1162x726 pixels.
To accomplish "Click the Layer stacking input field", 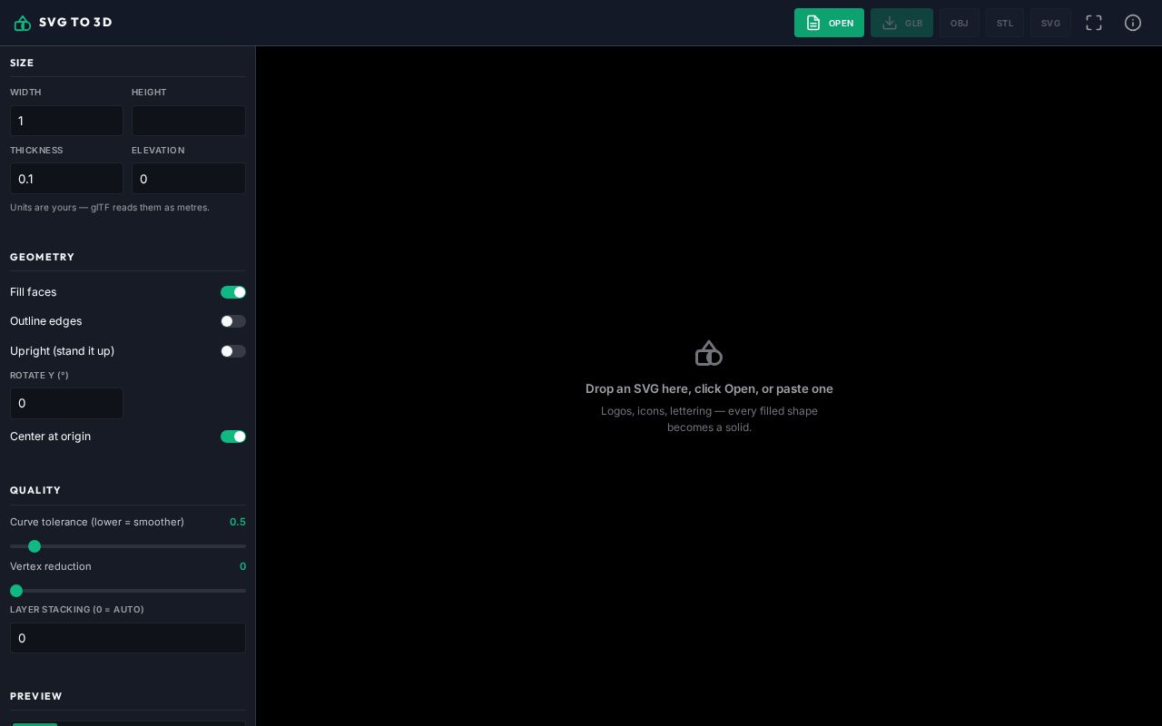I will click(x=128, y=638).
